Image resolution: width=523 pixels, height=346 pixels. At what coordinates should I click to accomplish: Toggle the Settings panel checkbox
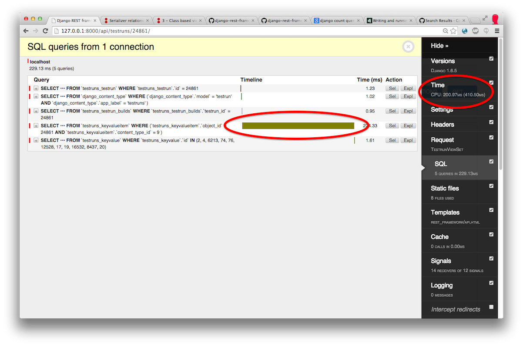coord(491,107)
